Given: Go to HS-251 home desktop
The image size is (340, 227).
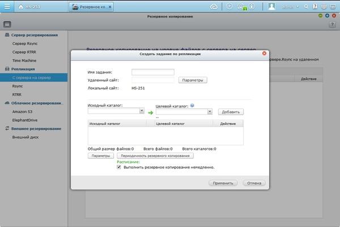Looking at the screenshot, I should pos(29,7).
